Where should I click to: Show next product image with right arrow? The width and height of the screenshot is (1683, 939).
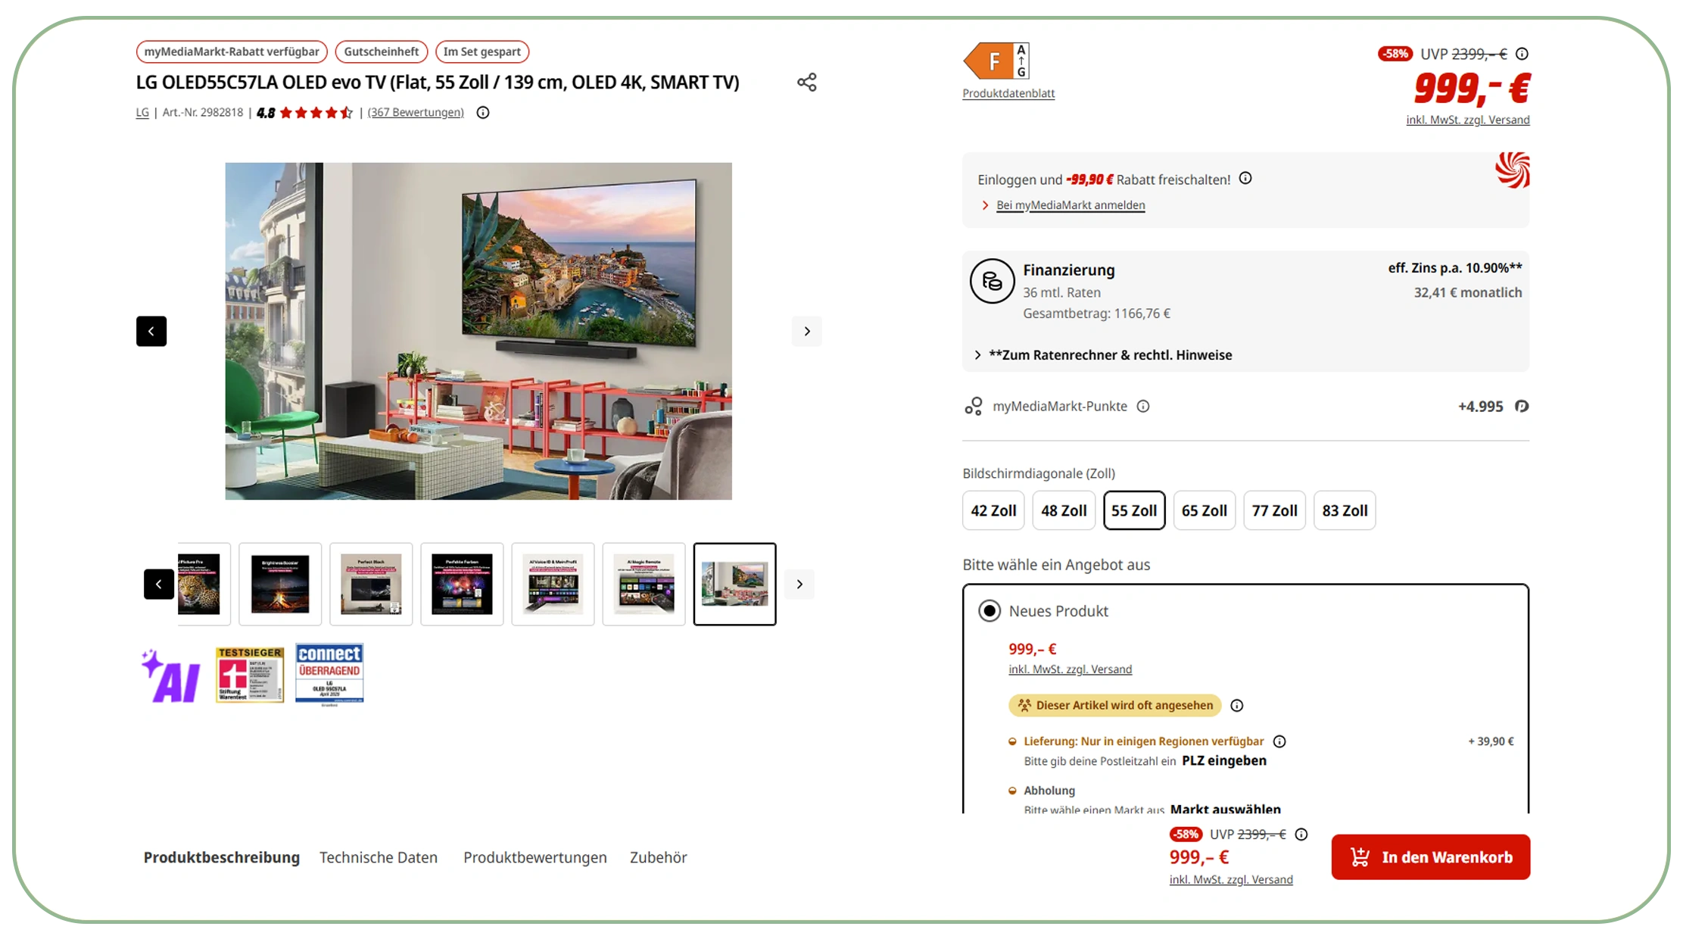coord(807,331)
